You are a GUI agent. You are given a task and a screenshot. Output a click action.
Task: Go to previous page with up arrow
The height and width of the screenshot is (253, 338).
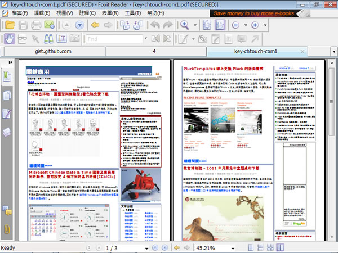(66, 25)
